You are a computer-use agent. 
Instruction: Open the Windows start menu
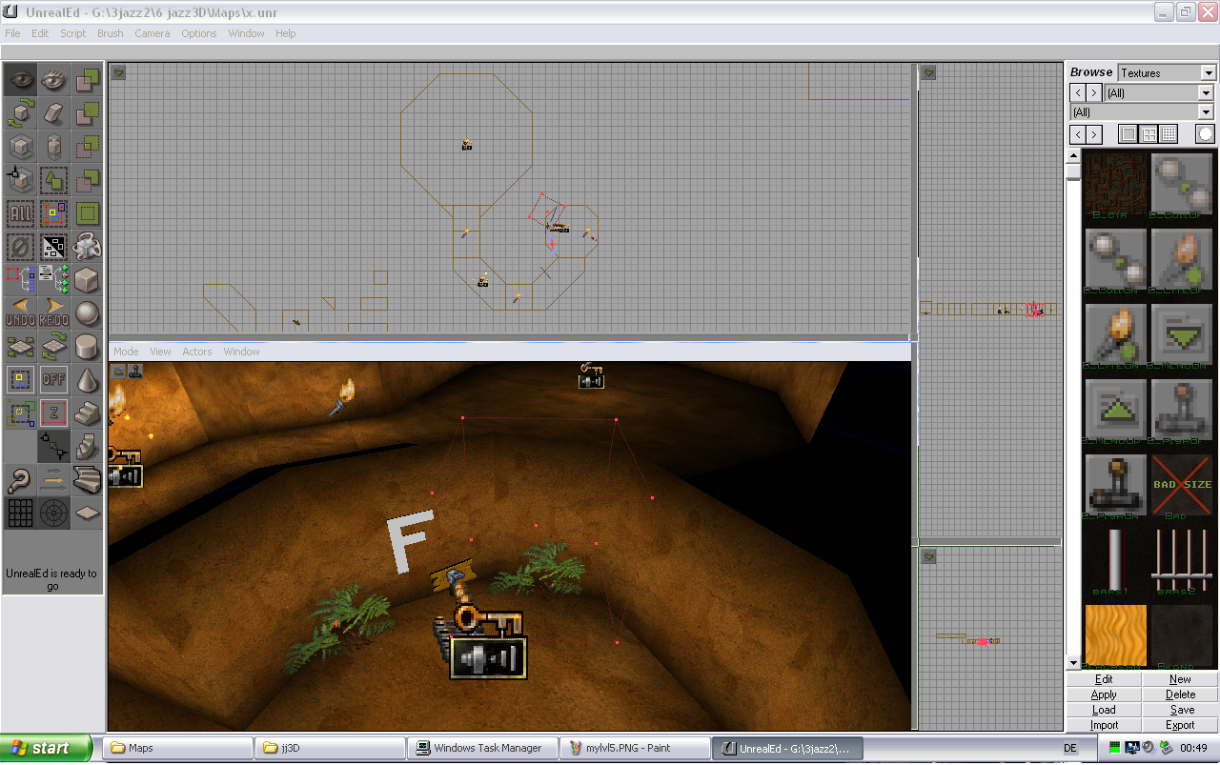coord(47,748)
